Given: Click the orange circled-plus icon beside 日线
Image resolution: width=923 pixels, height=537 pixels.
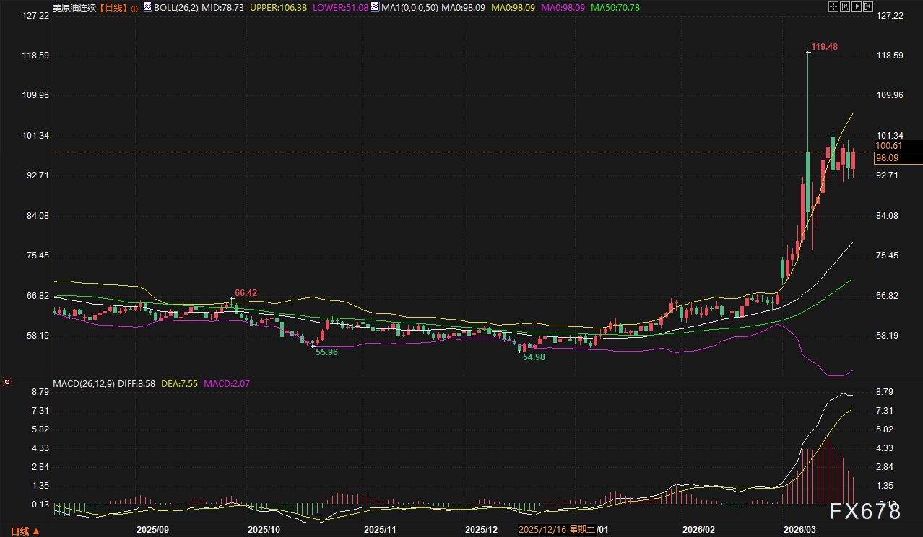Looking at the screenshot, I should click(x=134, y=8).
